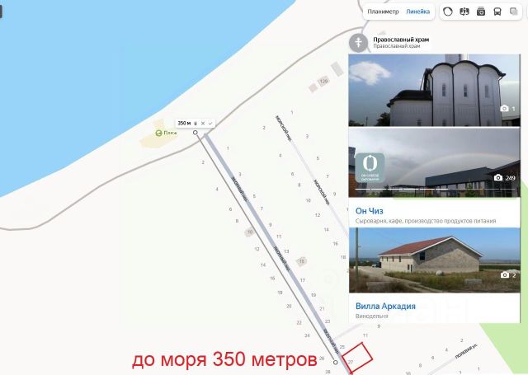This screenshot has height=375, width=528.
Task: Open the map layers icon
Action: 513,12
